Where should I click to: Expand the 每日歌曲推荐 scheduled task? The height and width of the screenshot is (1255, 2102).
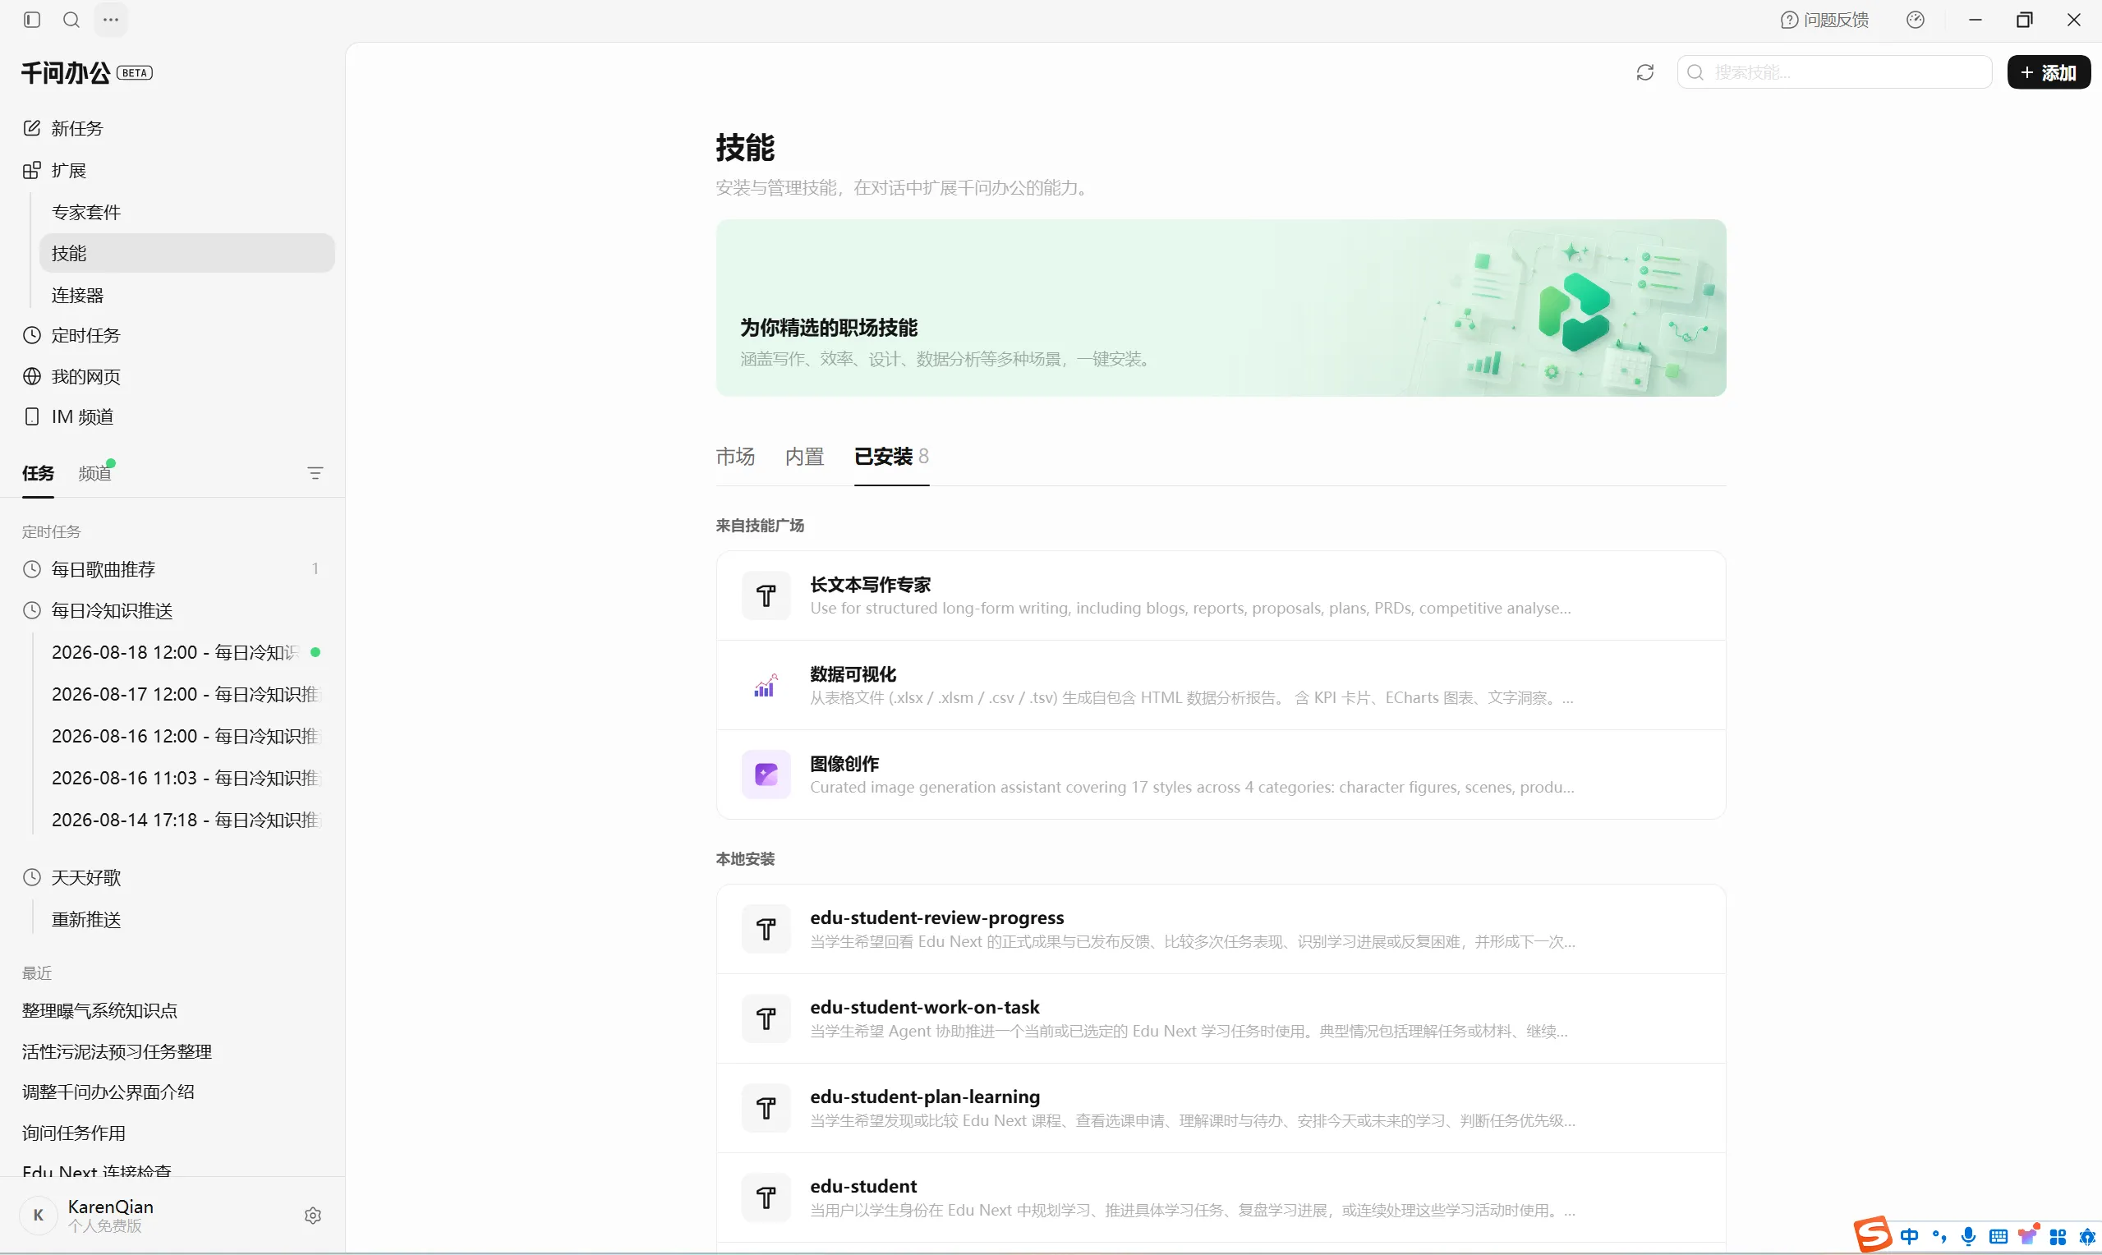[x=172, y=569]
